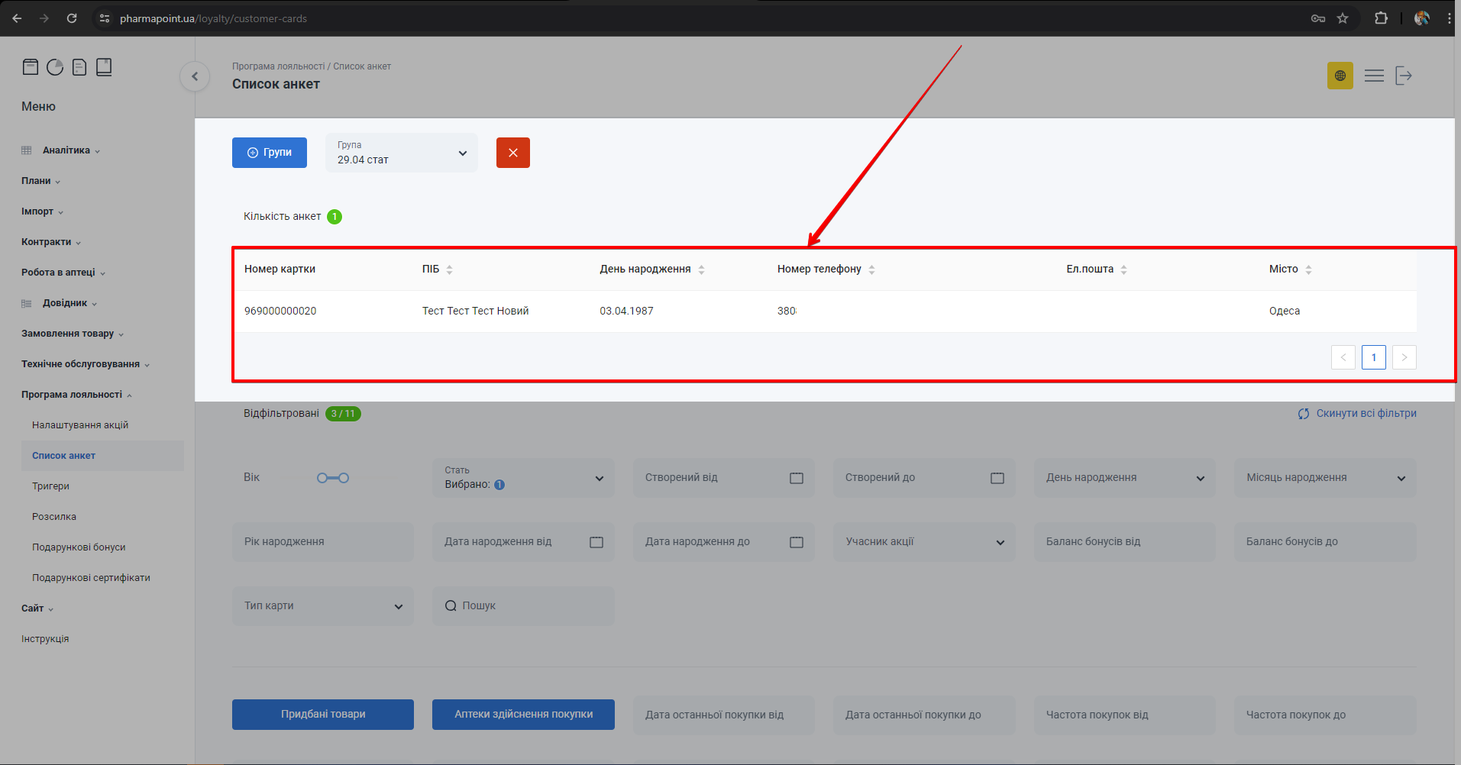Click the Придбані товари button
The width and height of the screenshot is (1461, 765).
point(323,715)
